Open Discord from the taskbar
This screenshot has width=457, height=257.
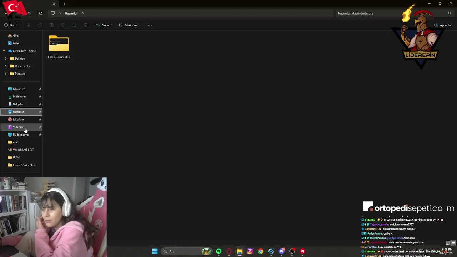[x=282, y=251]
